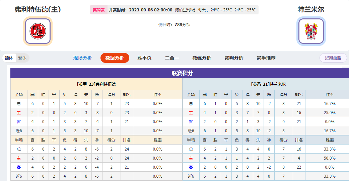Click [英甲-23]弗利特伍德 table heading
This screenshot has width=349, height=181.
[96, 84]
